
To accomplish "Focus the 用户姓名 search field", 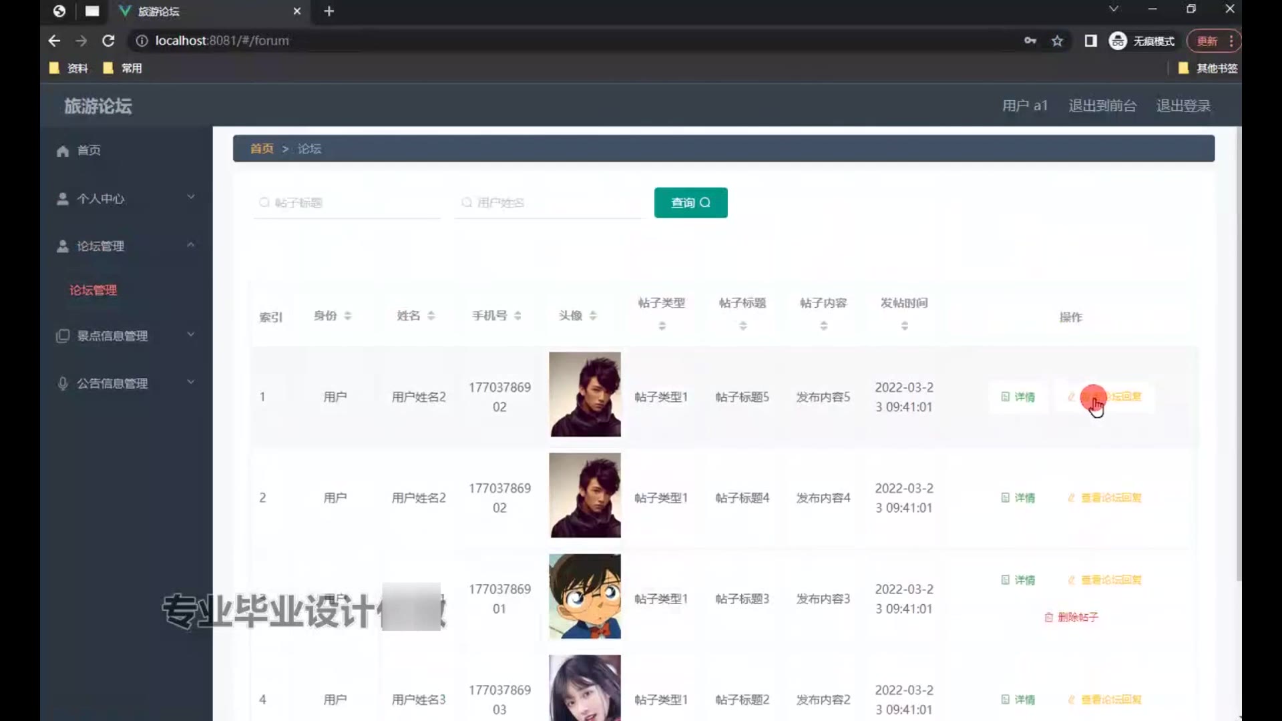I will [548, 202].
